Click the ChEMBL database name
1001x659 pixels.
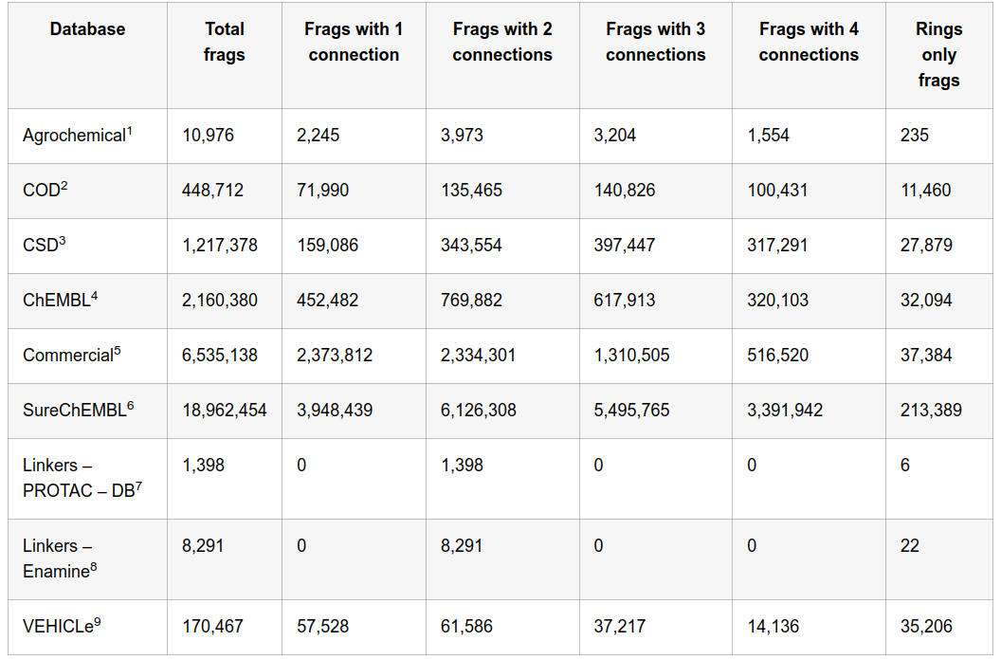[60, 301]
